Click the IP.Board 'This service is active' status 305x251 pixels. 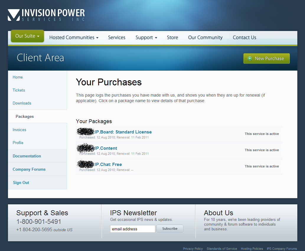(x=262, y=134)
